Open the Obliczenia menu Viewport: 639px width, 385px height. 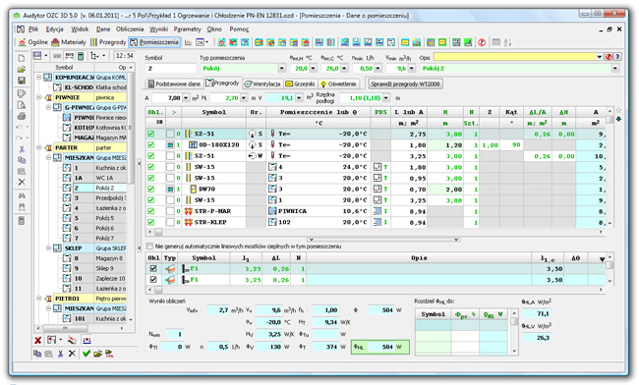(130, 28)
